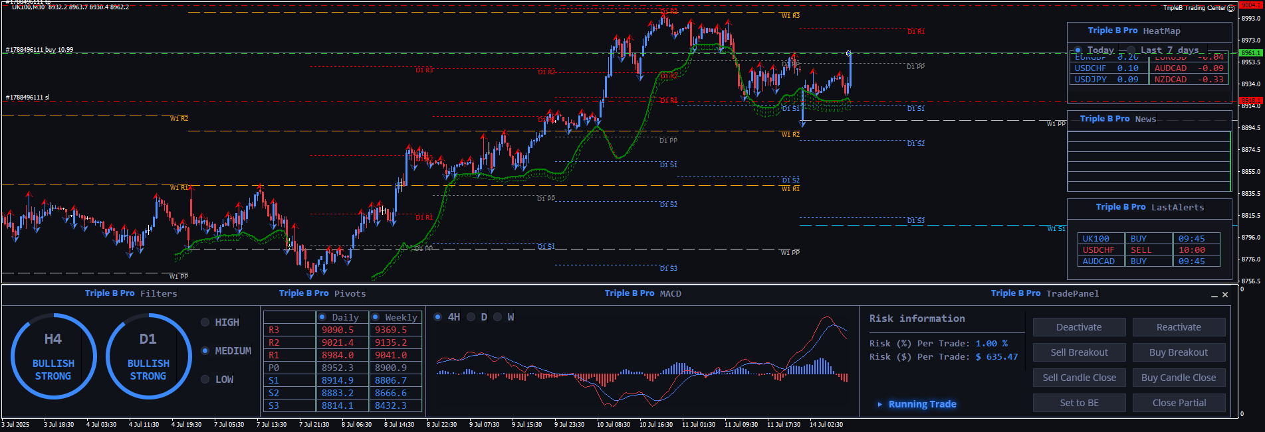Viewport: 1265px width, 432px height.
Task: Click the red stop loss price label 8918.1
Action: click(x=1250, y=101)
